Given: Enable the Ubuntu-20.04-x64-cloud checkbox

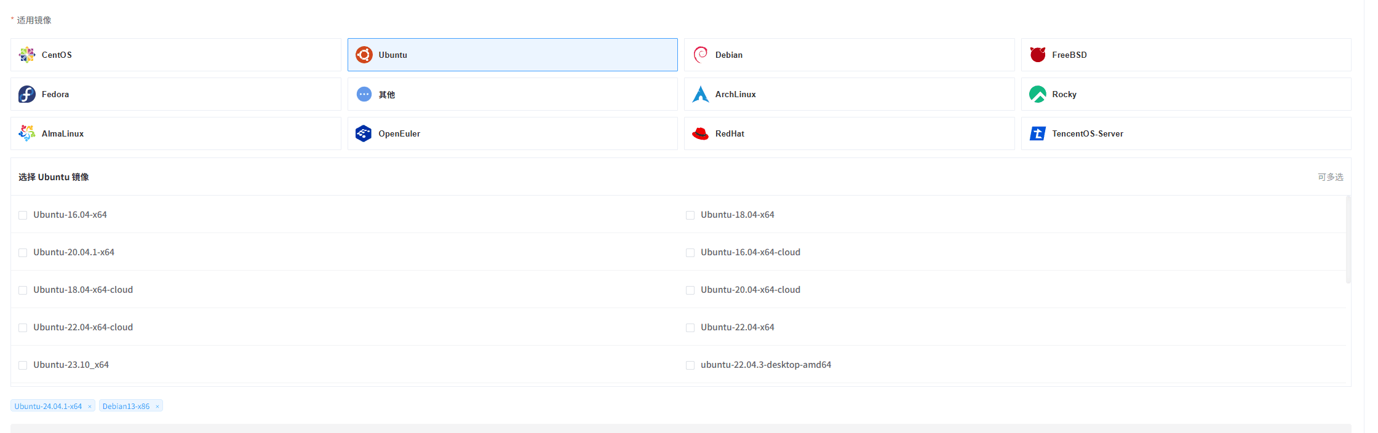Looking at the screenshot, I should 690,290.
